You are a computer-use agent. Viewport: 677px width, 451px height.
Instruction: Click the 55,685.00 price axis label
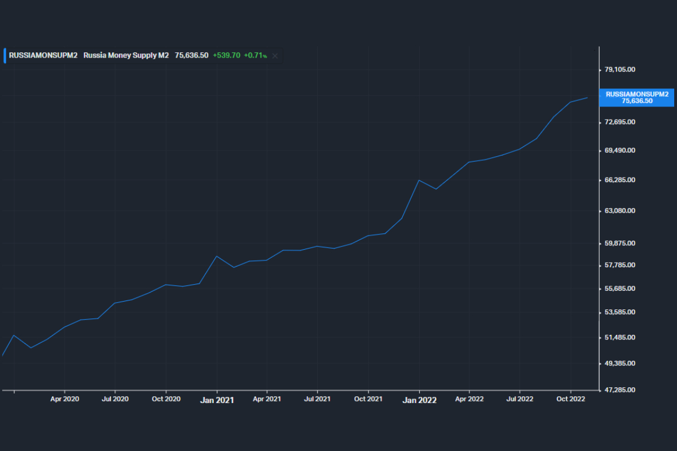(x=620, y=289)
